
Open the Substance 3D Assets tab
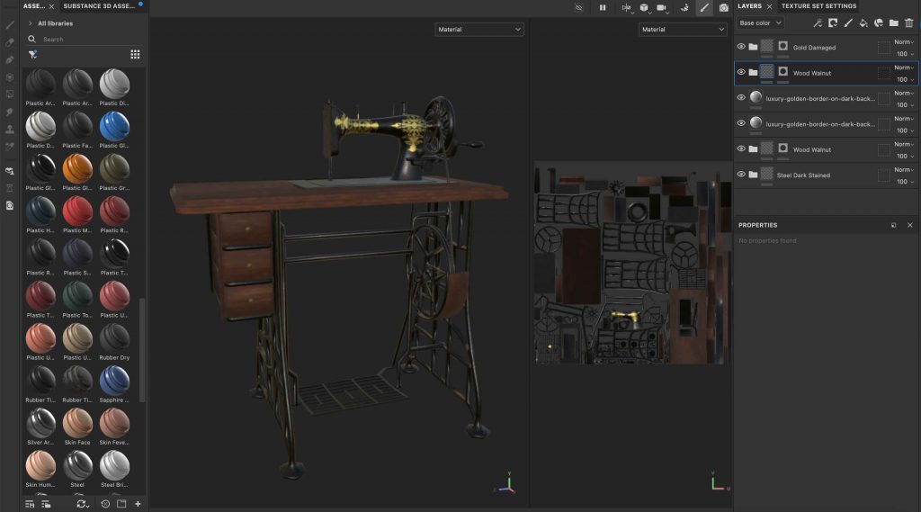tap(99, 6)
